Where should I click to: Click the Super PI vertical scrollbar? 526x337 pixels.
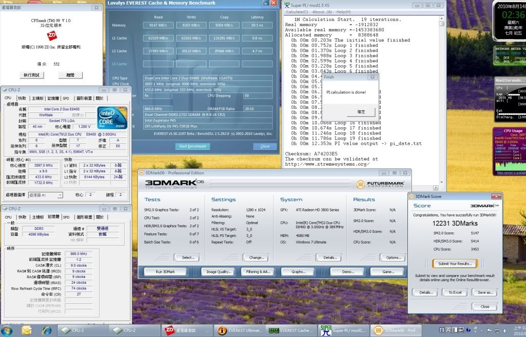[x=441, y=100]
